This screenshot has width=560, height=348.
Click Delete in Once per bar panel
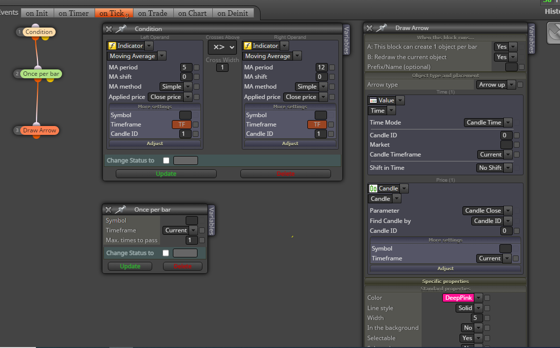click(x=183, y=266)
